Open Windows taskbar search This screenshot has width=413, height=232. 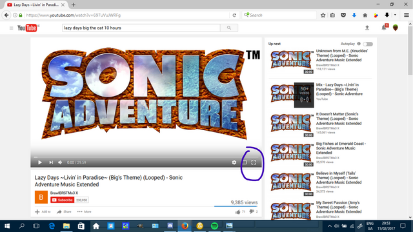pos(22,226)
